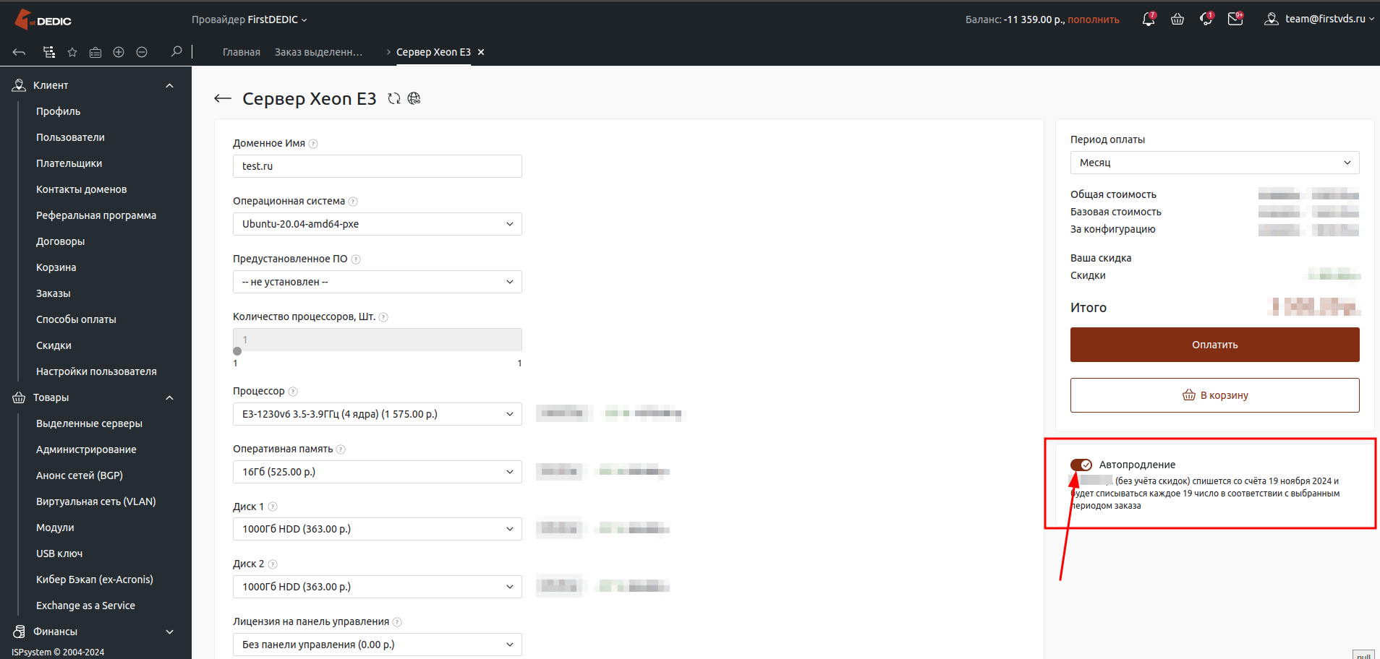The width and height of the screenshot is (1380, 659).
Task: Open the Диск 1 dropdown
Action: click(378, 529)
